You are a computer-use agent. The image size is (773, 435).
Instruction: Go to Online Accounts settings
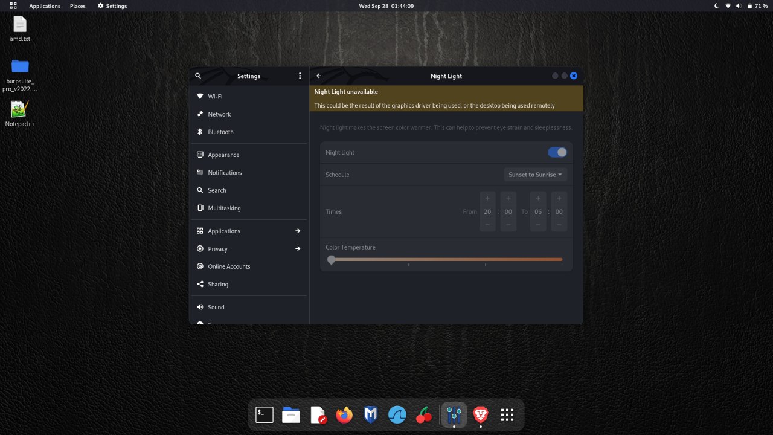229,266
